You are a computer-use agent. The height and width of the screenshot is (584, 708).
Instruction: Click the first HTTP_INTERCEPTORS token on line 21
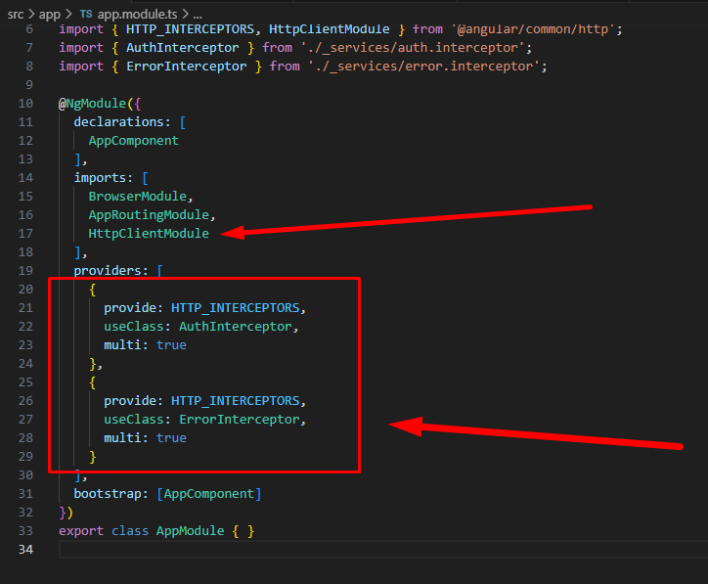pos(239,307)
